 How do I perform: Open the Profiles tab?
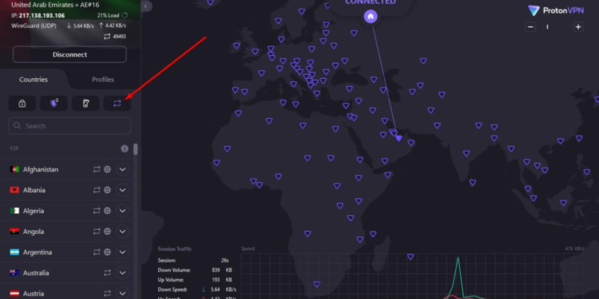(x=103, y=79)
